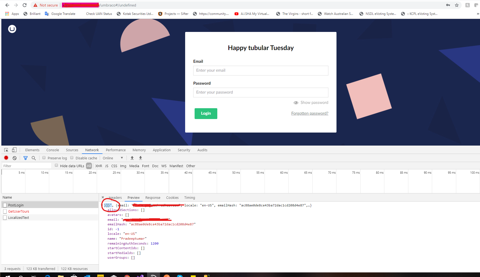Open the Response tab of the request
The image size is (480, 277).
point(153,198)
